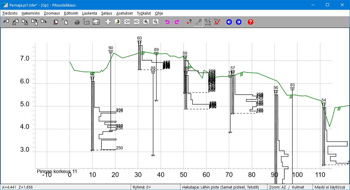Click the 'Maski ei käytössä' status field

click(x=331, y=187)
